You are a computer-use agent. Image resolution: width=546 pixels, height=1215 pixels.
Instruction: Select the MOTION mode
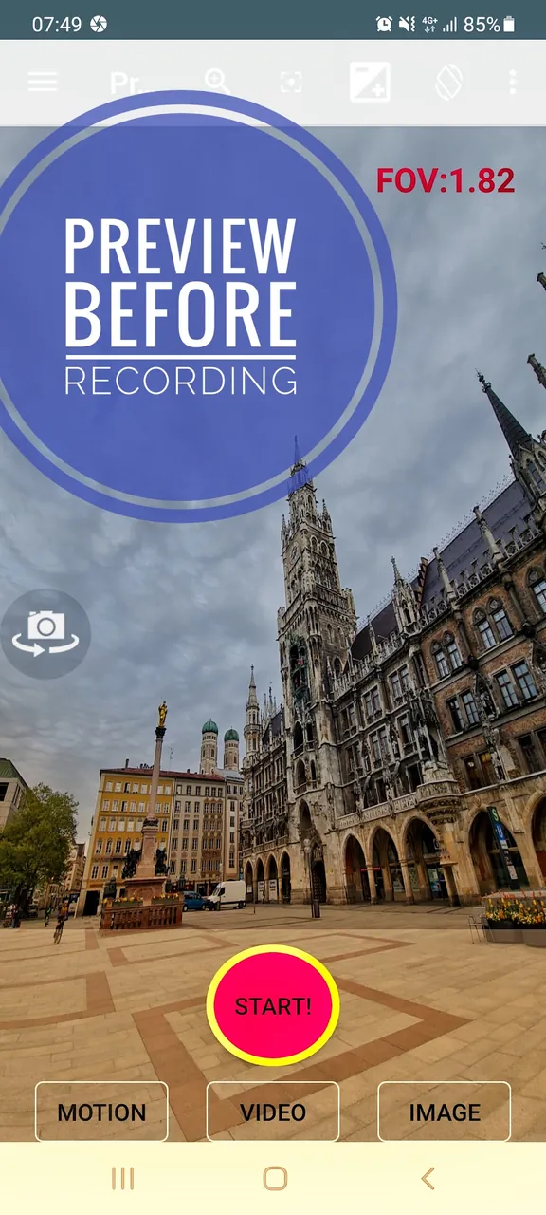[x=101, y=1112]
